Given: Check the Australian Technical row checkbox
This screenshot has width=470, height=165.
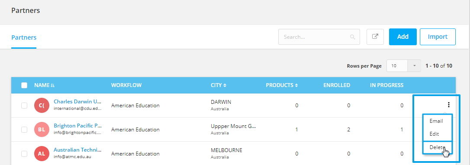Looking at the screenshot, I should click(x=24, y=154).
